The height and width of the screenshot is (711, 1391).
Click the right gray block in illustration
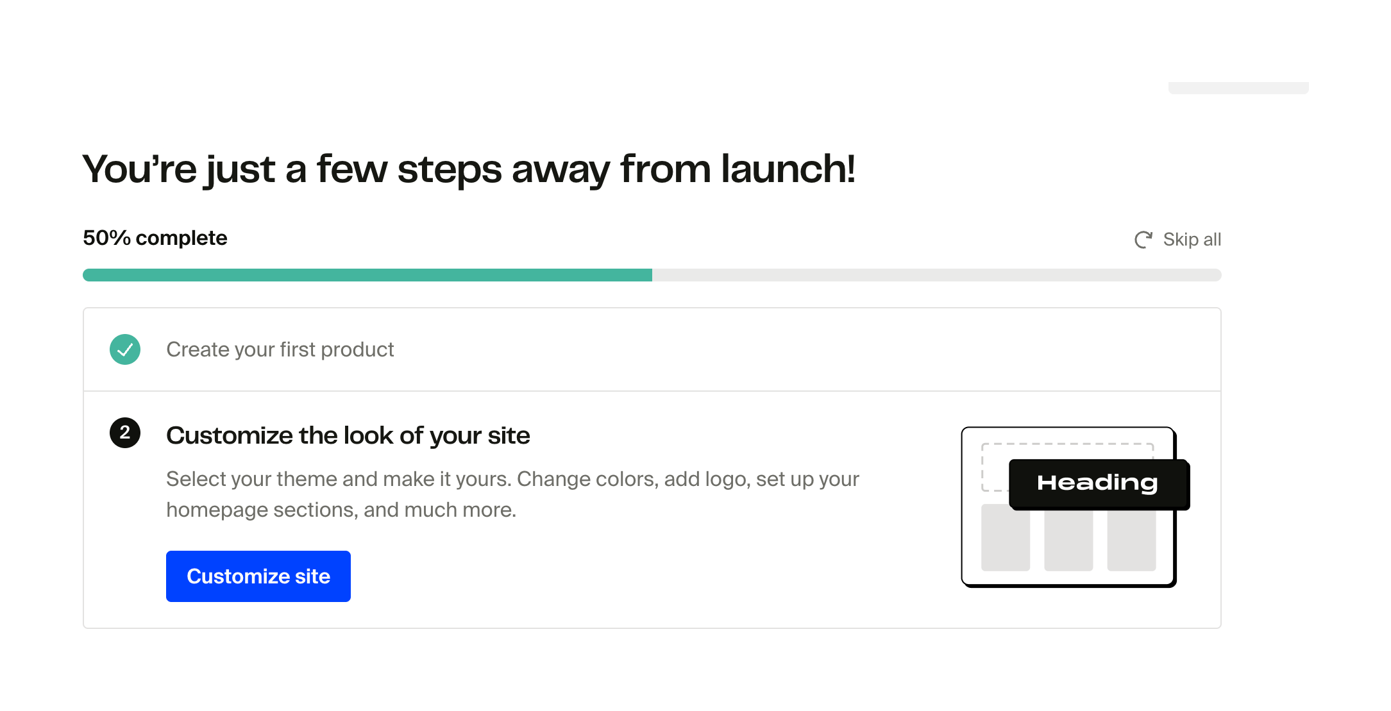(x=1131, y=542)
